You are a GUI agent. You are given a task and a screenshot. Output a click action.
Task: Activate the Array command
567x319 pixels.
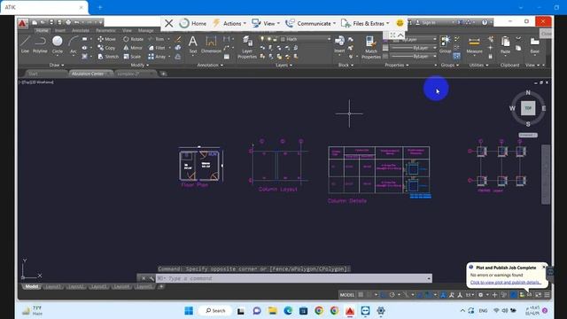pyautogui.click(x=157, y=57)
